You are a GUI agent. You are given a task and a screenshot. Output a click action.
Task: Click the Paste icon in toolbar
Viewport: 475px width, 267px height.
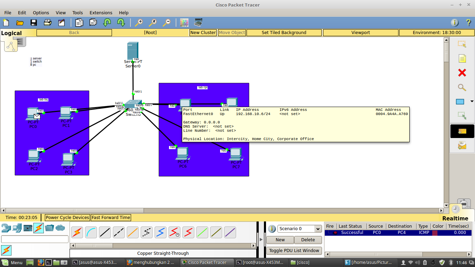pos(93,23)
